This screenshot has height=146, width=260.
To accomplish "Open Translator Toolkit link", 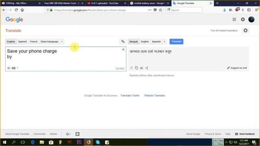I will point(130,96).
